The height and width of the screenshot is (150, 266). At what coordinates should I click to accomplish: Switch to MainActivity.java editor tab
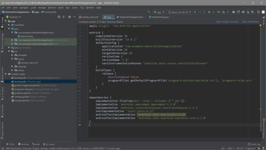(x=160, y=17)
